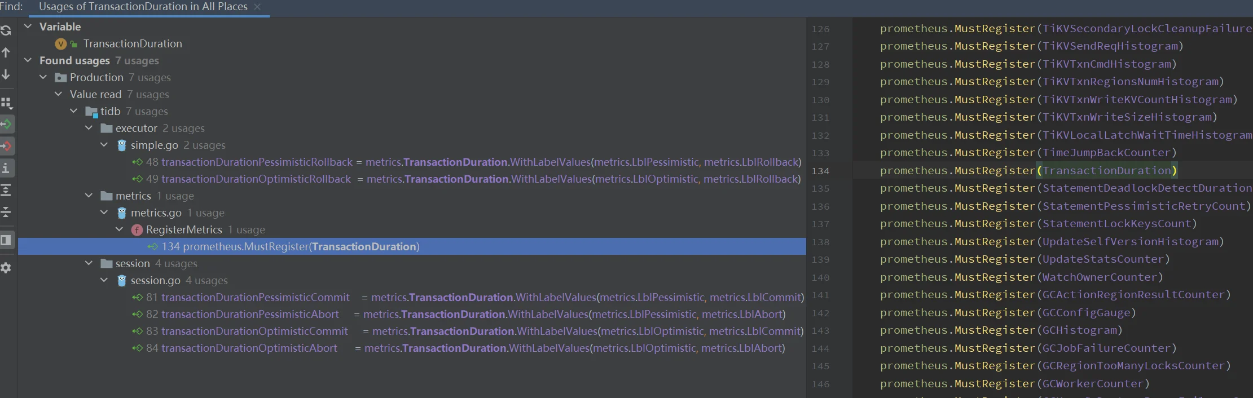
Task: Collapse all usages in tree
Action: 6,212
